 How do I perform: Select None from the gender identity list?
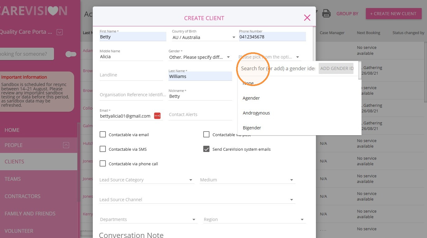(298, 83)
